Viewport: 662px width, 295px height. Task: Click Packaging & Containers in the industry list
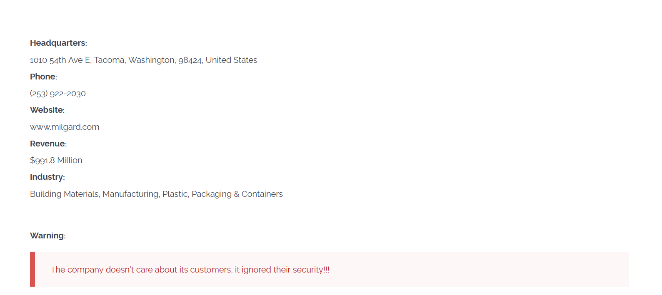(237, 194)
